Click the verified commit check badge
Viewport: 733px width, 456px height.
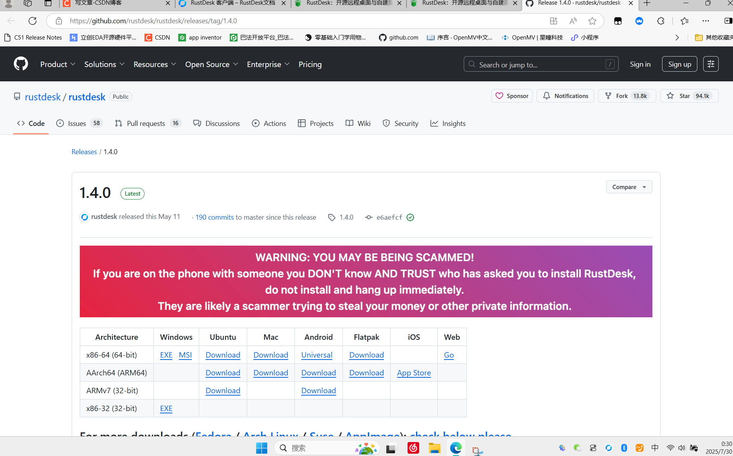point(410,217)
